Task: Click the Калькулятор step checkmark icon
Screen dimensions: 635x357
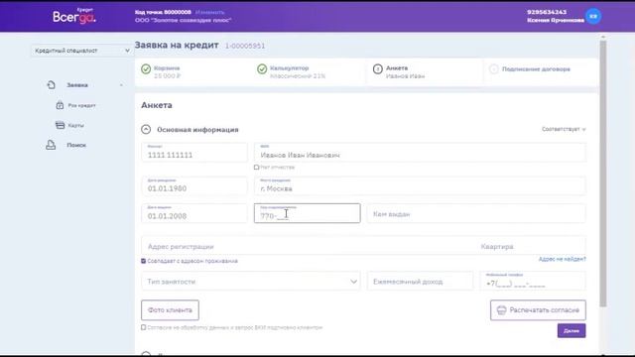Action: pos(262,69)
